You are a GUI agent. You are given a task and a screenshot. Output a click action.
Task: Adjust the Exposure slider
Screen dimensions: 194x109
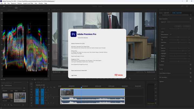178,48
